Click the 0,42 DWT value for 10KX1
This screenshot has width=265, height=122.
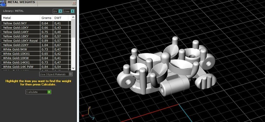coord(57,54)
